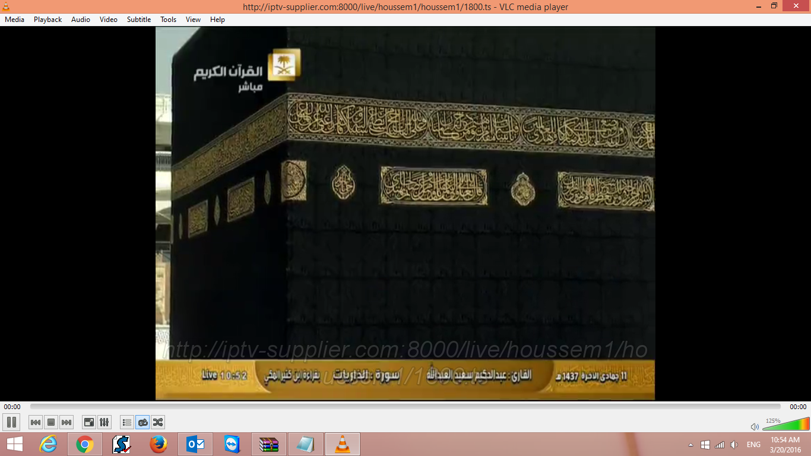The image size is (811, 456).
Task: Open the Help menu
Action: (x=218, y=20)
